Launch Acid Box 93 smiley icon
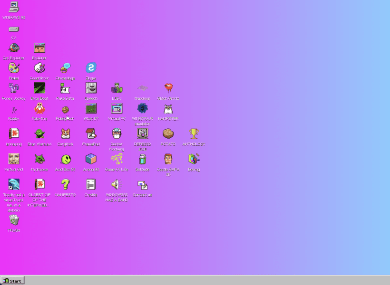This screenshot has height=285, width=390. [x=65, y=159]
